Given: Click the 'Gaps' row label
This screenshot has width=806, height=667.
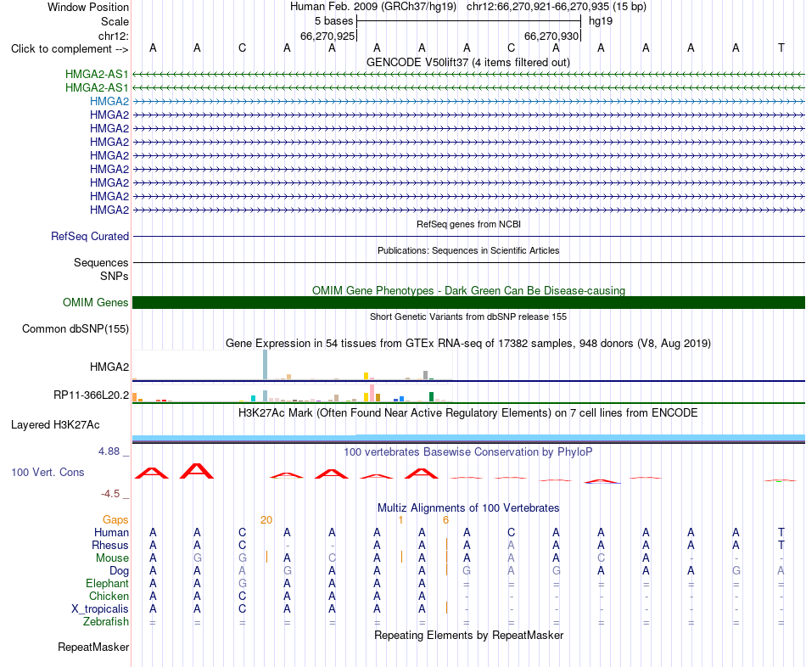Looking at the screenshot, I should pyautogui.click(x=115, y=520).
